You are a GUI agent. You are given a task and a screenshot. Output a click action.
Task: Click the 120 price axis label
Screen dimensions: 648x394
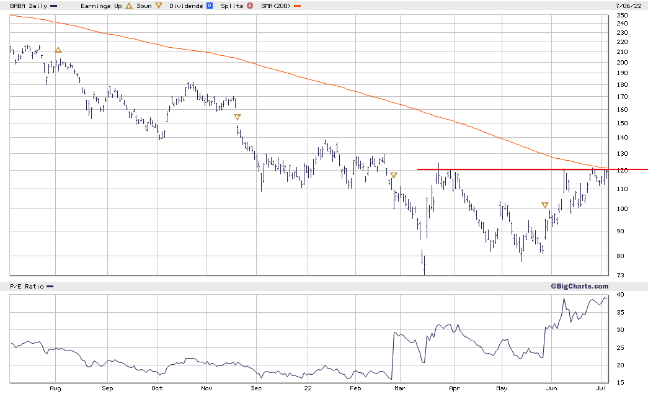(622, 171)
